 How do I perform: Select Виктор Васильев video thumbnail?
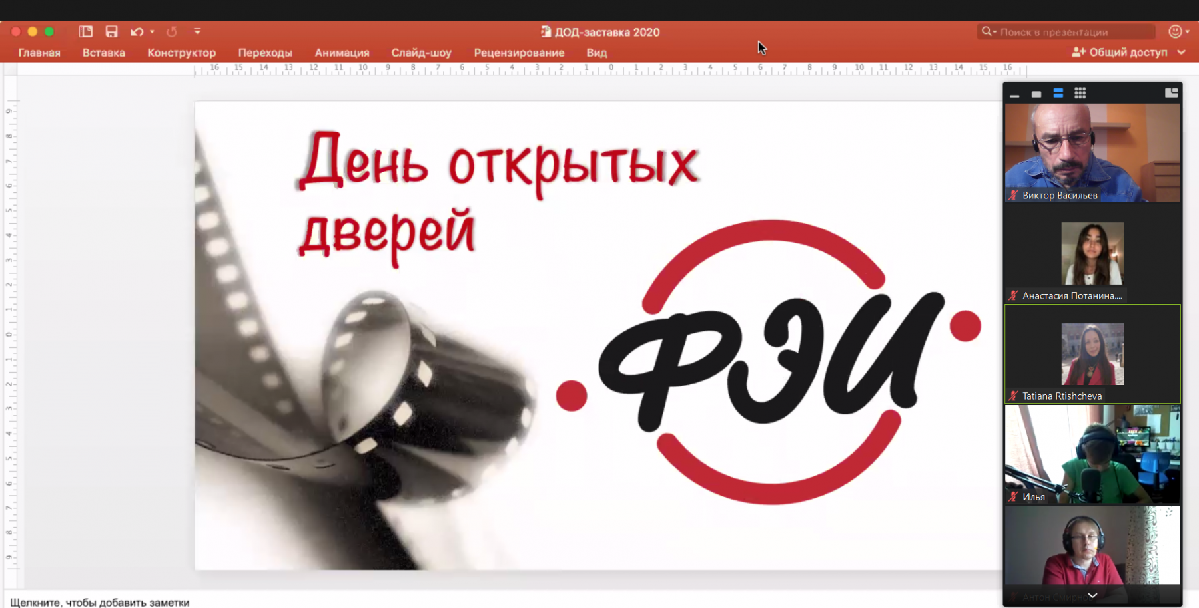(1092, 152)
